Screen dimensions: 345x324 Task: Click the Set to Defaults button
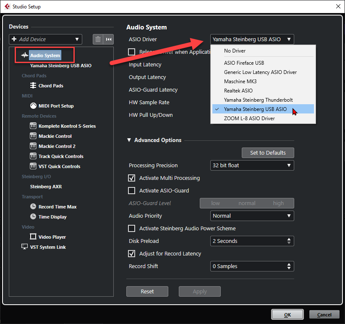coord(268,153)
